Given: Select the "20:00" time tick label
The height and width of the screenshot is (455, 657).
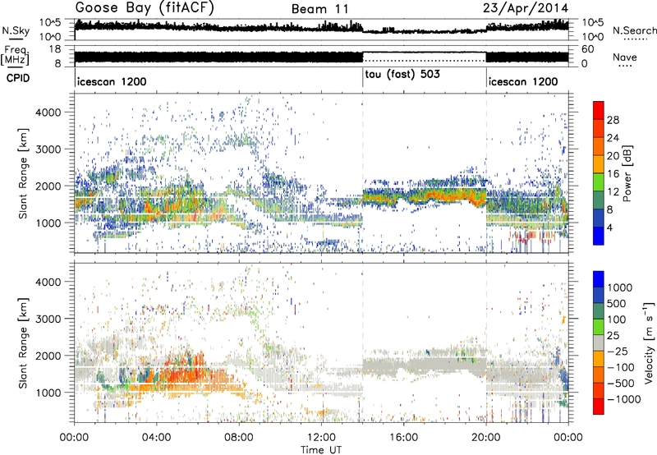Looking at the screenshot, I should (x=486, y=438).
